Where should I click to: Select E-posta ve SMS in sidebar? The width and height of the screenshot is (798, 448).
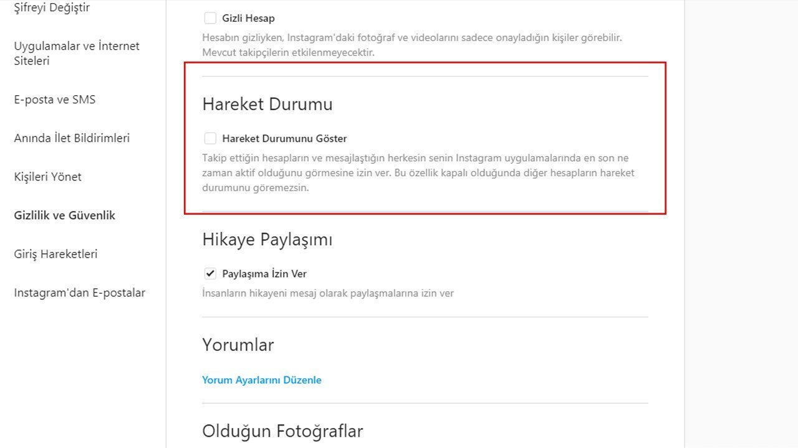coord(55,100)
